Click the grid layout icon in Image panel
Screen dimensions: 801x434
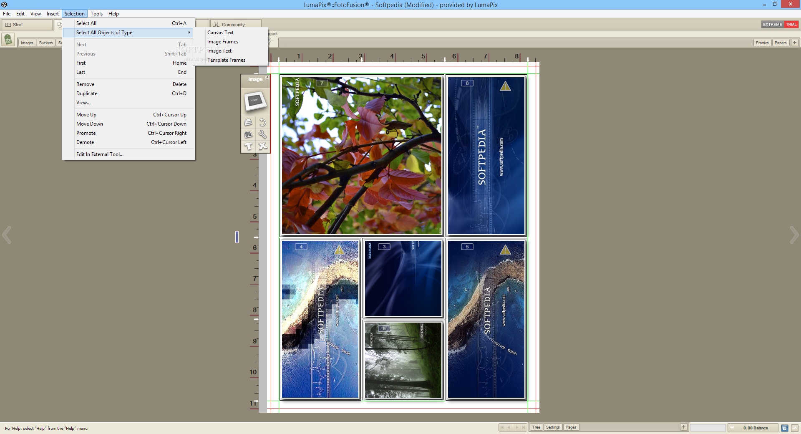click(248, 134)
